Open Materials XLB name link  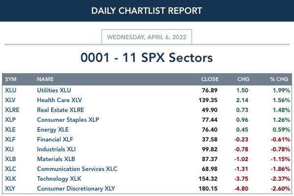point(56,159)
